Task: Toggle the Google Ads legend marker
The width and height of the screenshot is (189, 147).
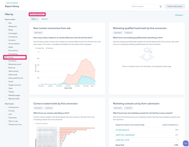Action: point(36,48)
